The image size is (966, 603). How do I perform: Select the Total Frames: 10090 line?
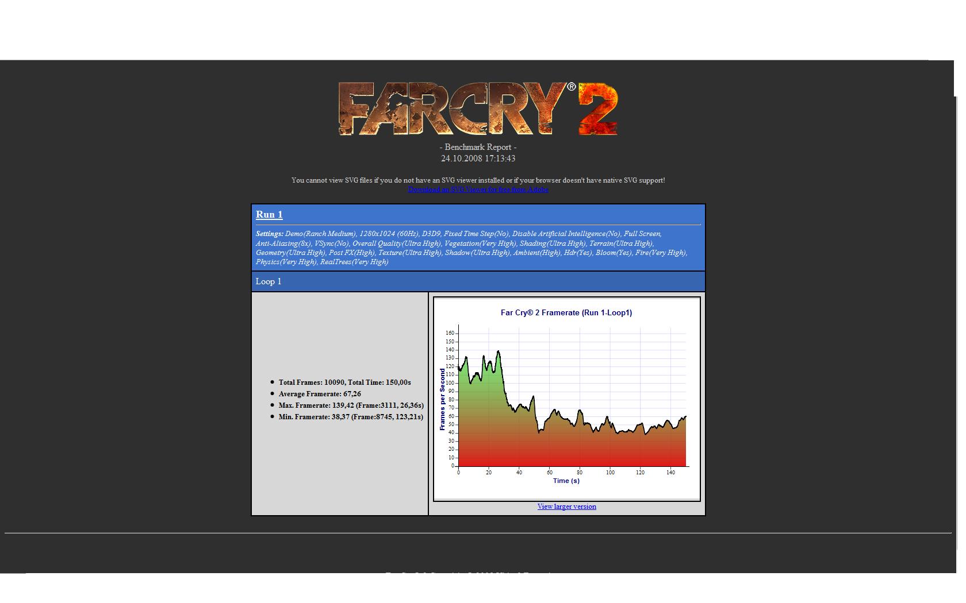pos(344,382)
